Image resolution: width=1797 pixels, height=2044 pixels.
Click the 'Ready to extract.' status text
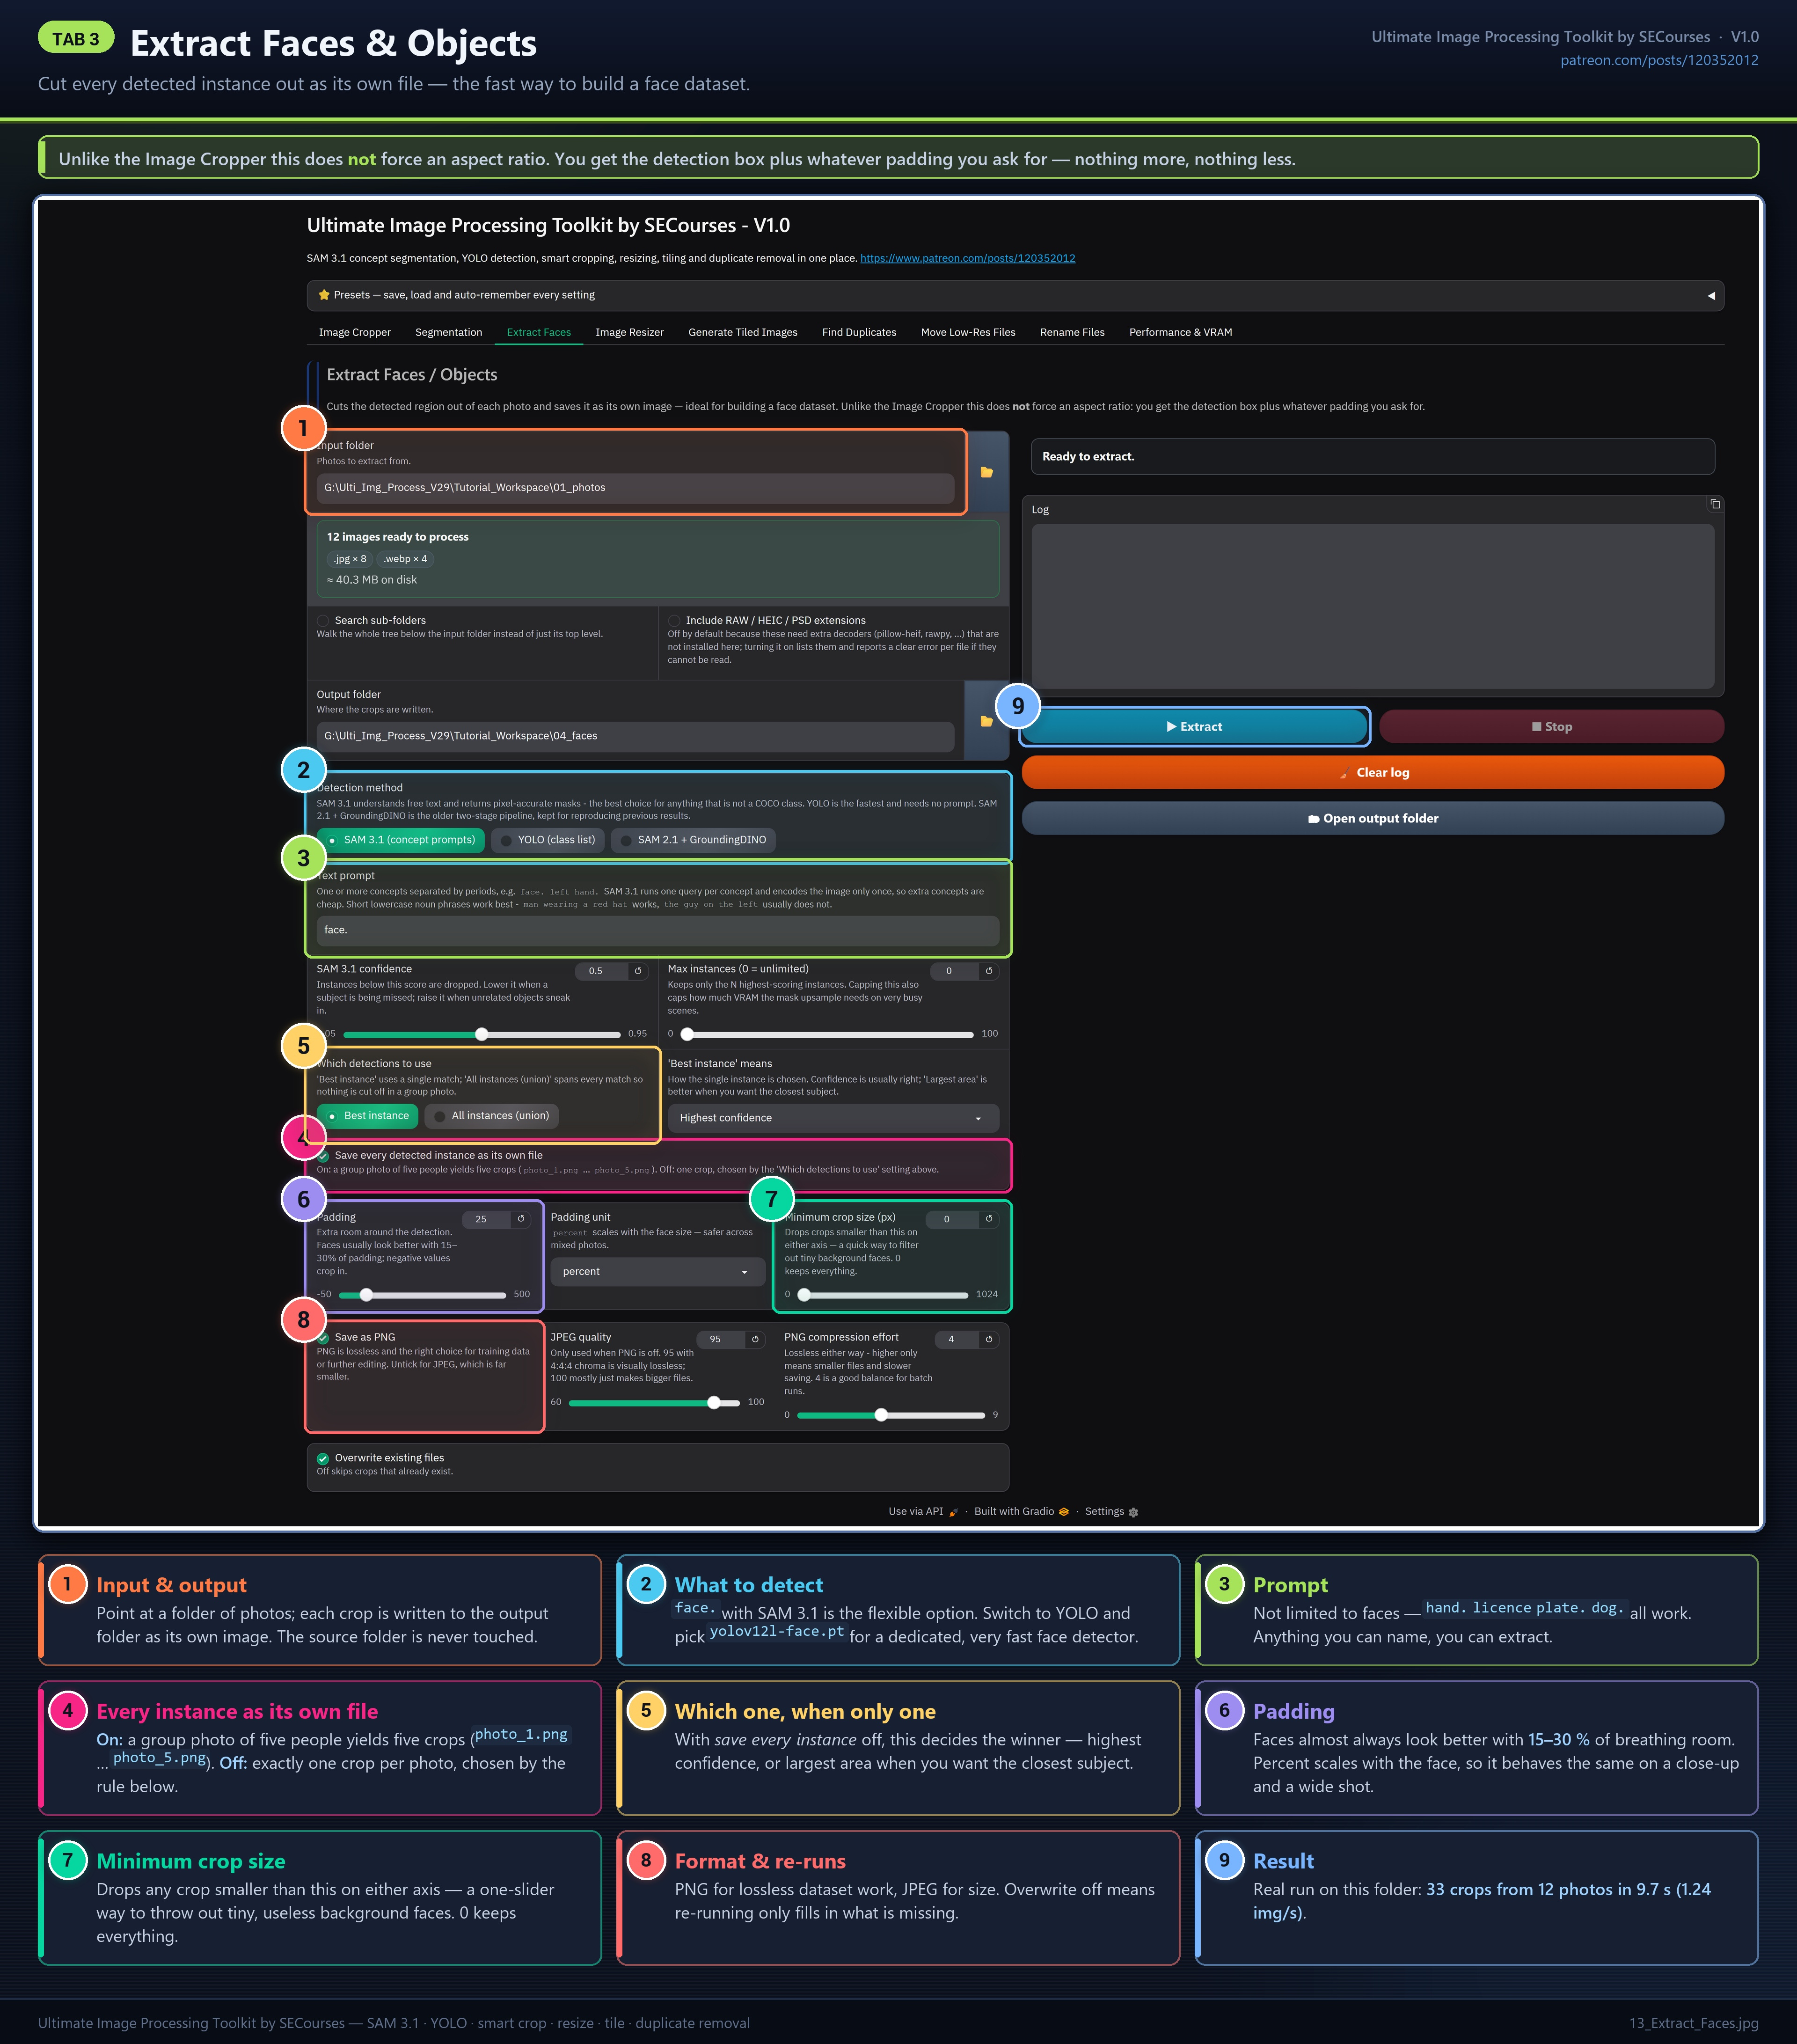(1088, 457)
